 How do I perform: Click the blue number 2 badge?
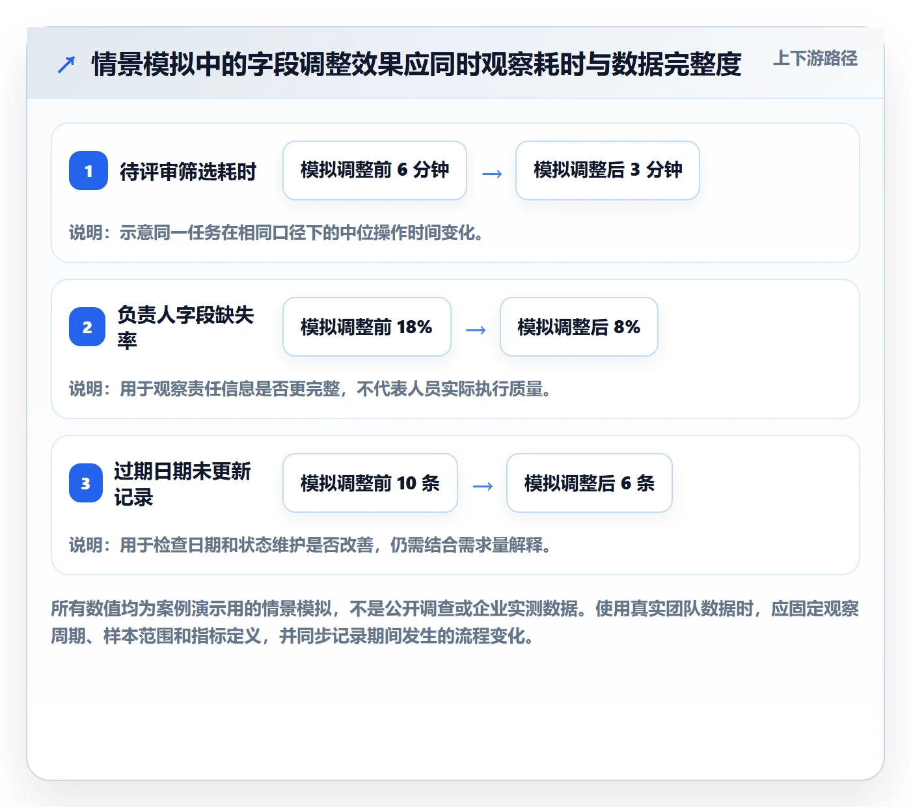(87, 327)
